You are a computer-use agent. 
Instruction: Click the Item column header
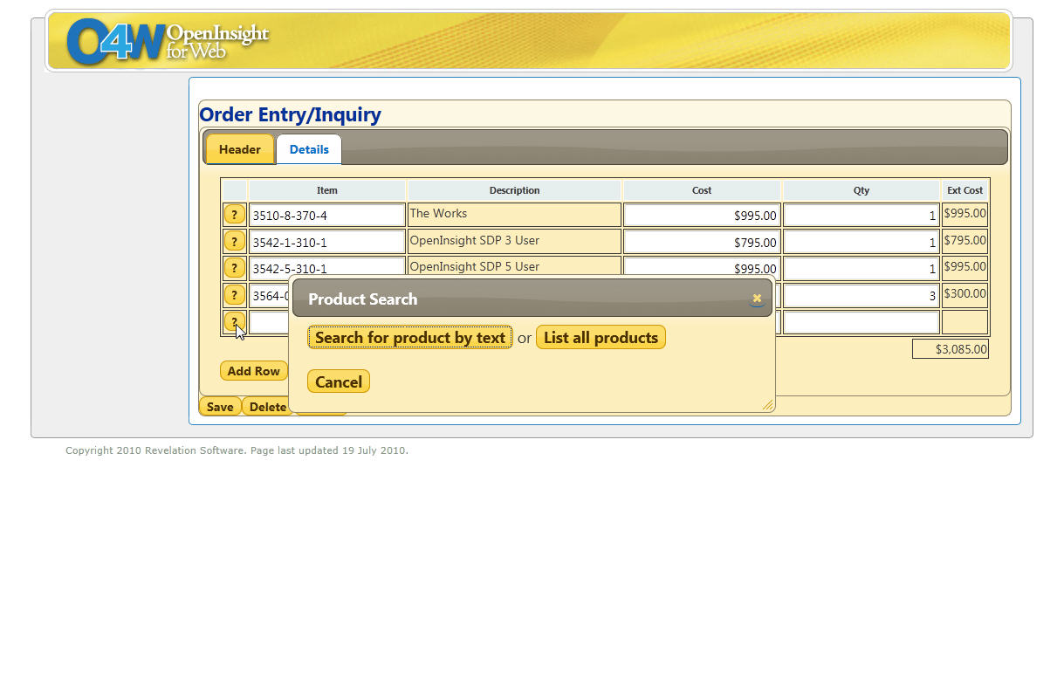(327, 190)
